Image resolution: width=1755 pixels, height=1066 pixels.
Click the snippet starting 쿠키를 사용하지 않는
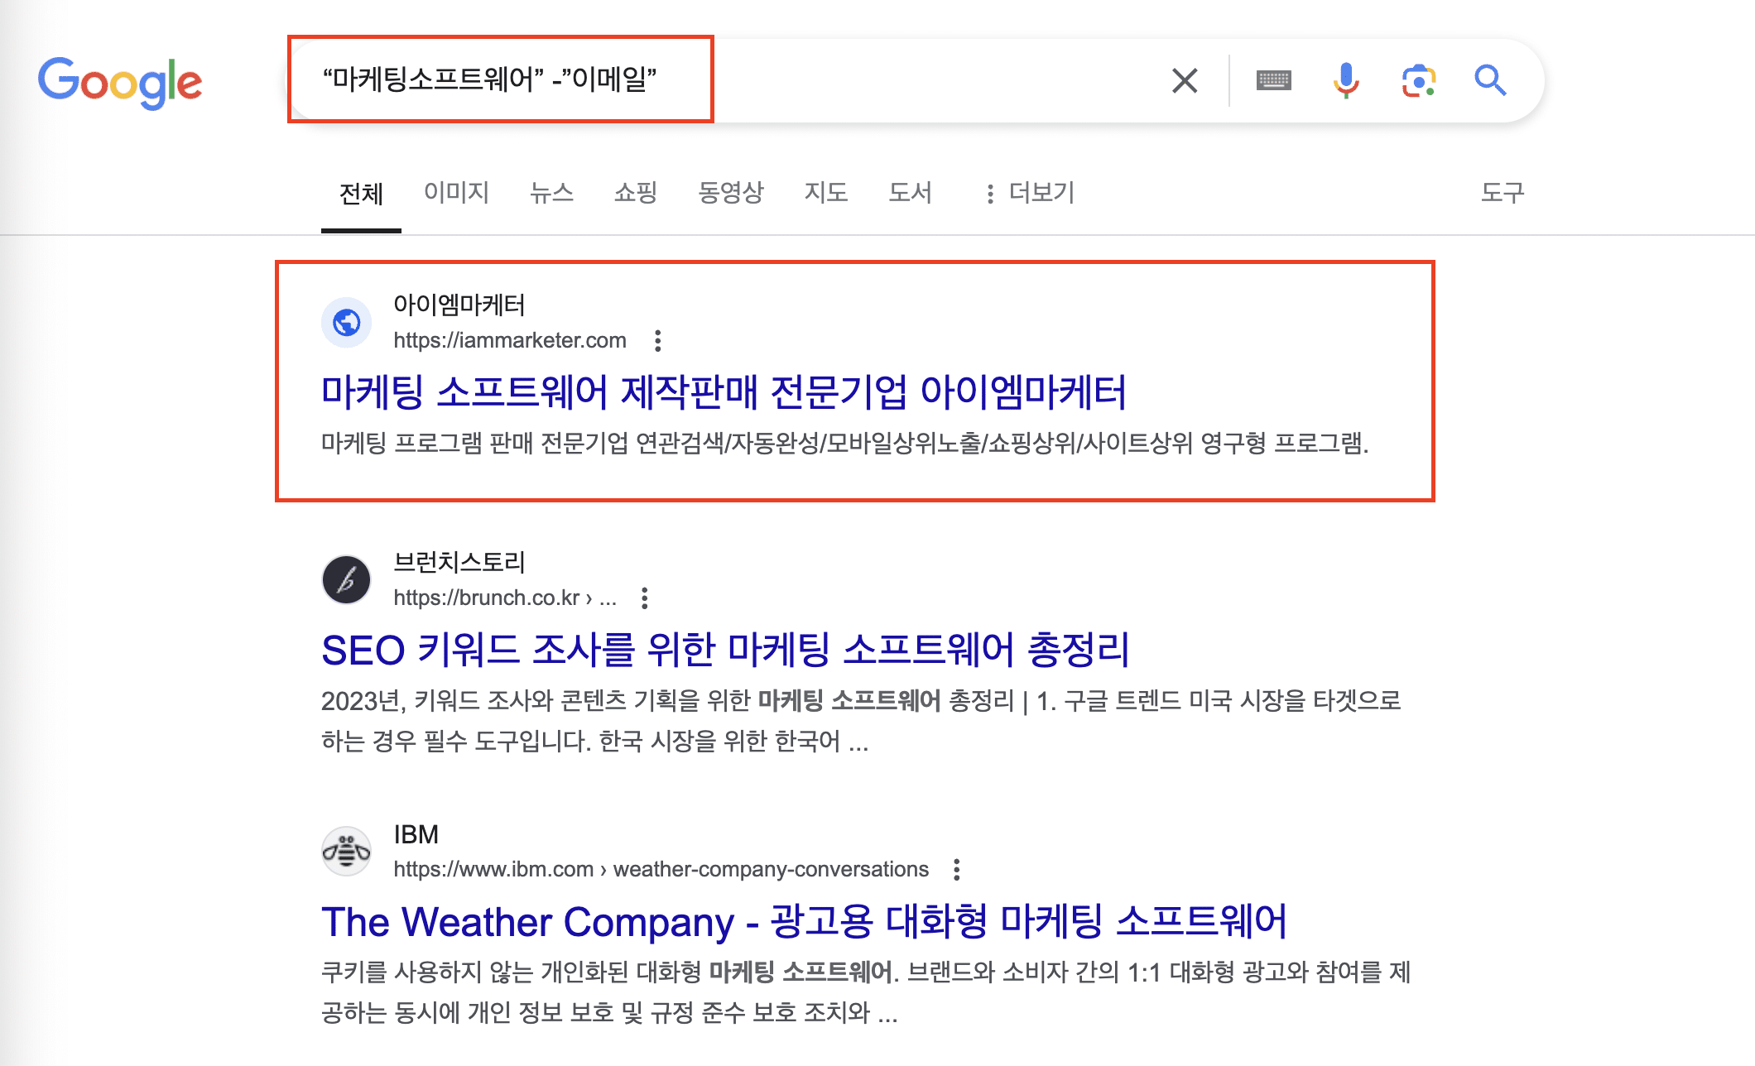pos(866,992)
